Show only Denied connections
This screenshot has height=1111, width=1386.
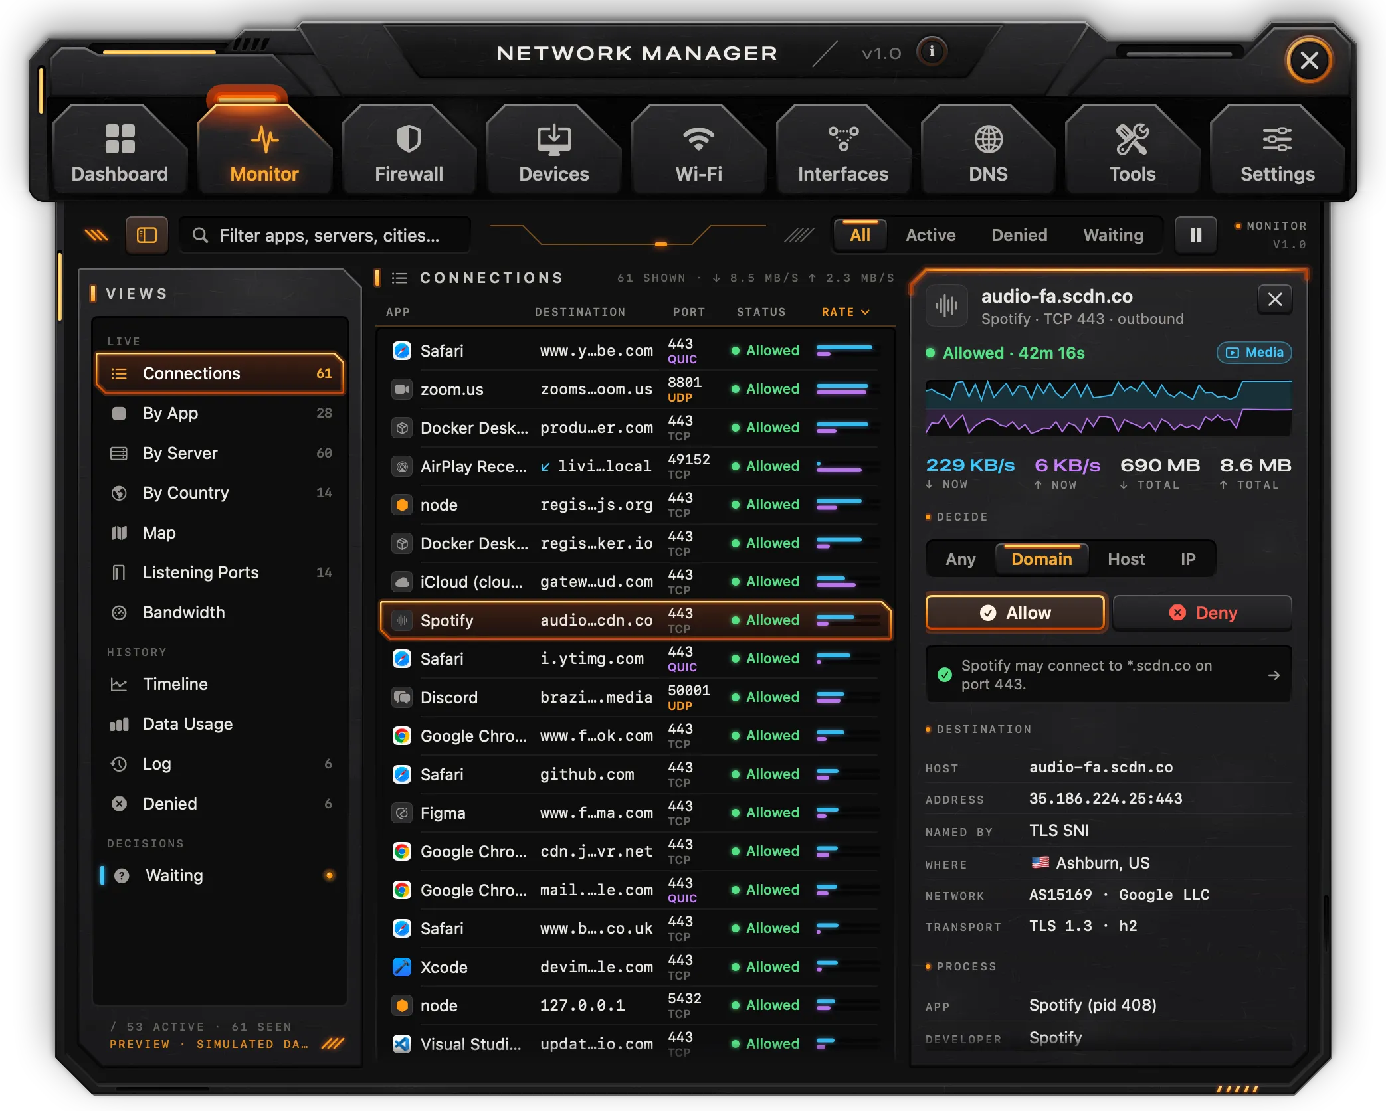[x=1019, y=235]
